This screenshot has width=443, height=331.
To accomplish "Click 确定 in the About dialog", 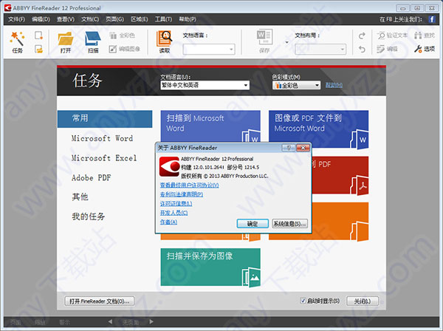I will (253, 224).
